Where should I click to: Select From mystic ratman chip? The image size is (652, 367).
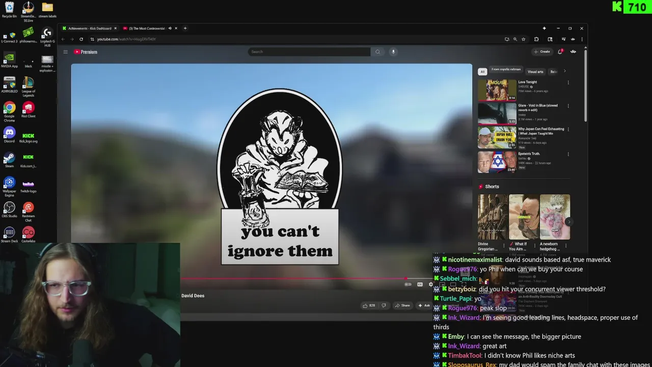click(506, 69)
